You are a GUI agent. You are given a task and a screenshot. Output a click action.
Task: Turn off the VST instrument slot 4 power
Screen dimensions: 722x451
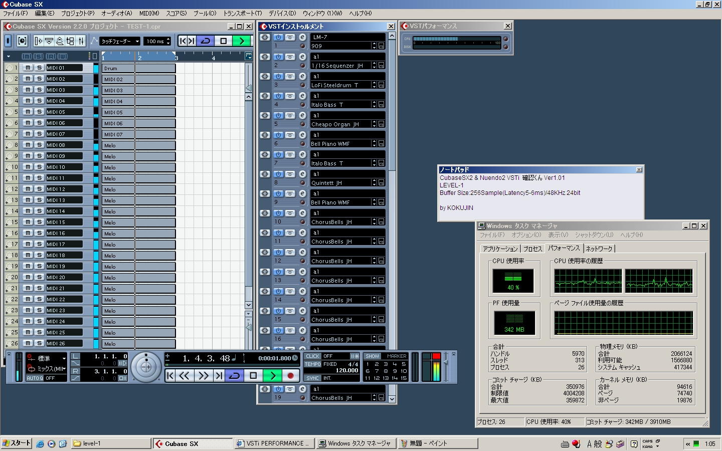pos(278,96)
